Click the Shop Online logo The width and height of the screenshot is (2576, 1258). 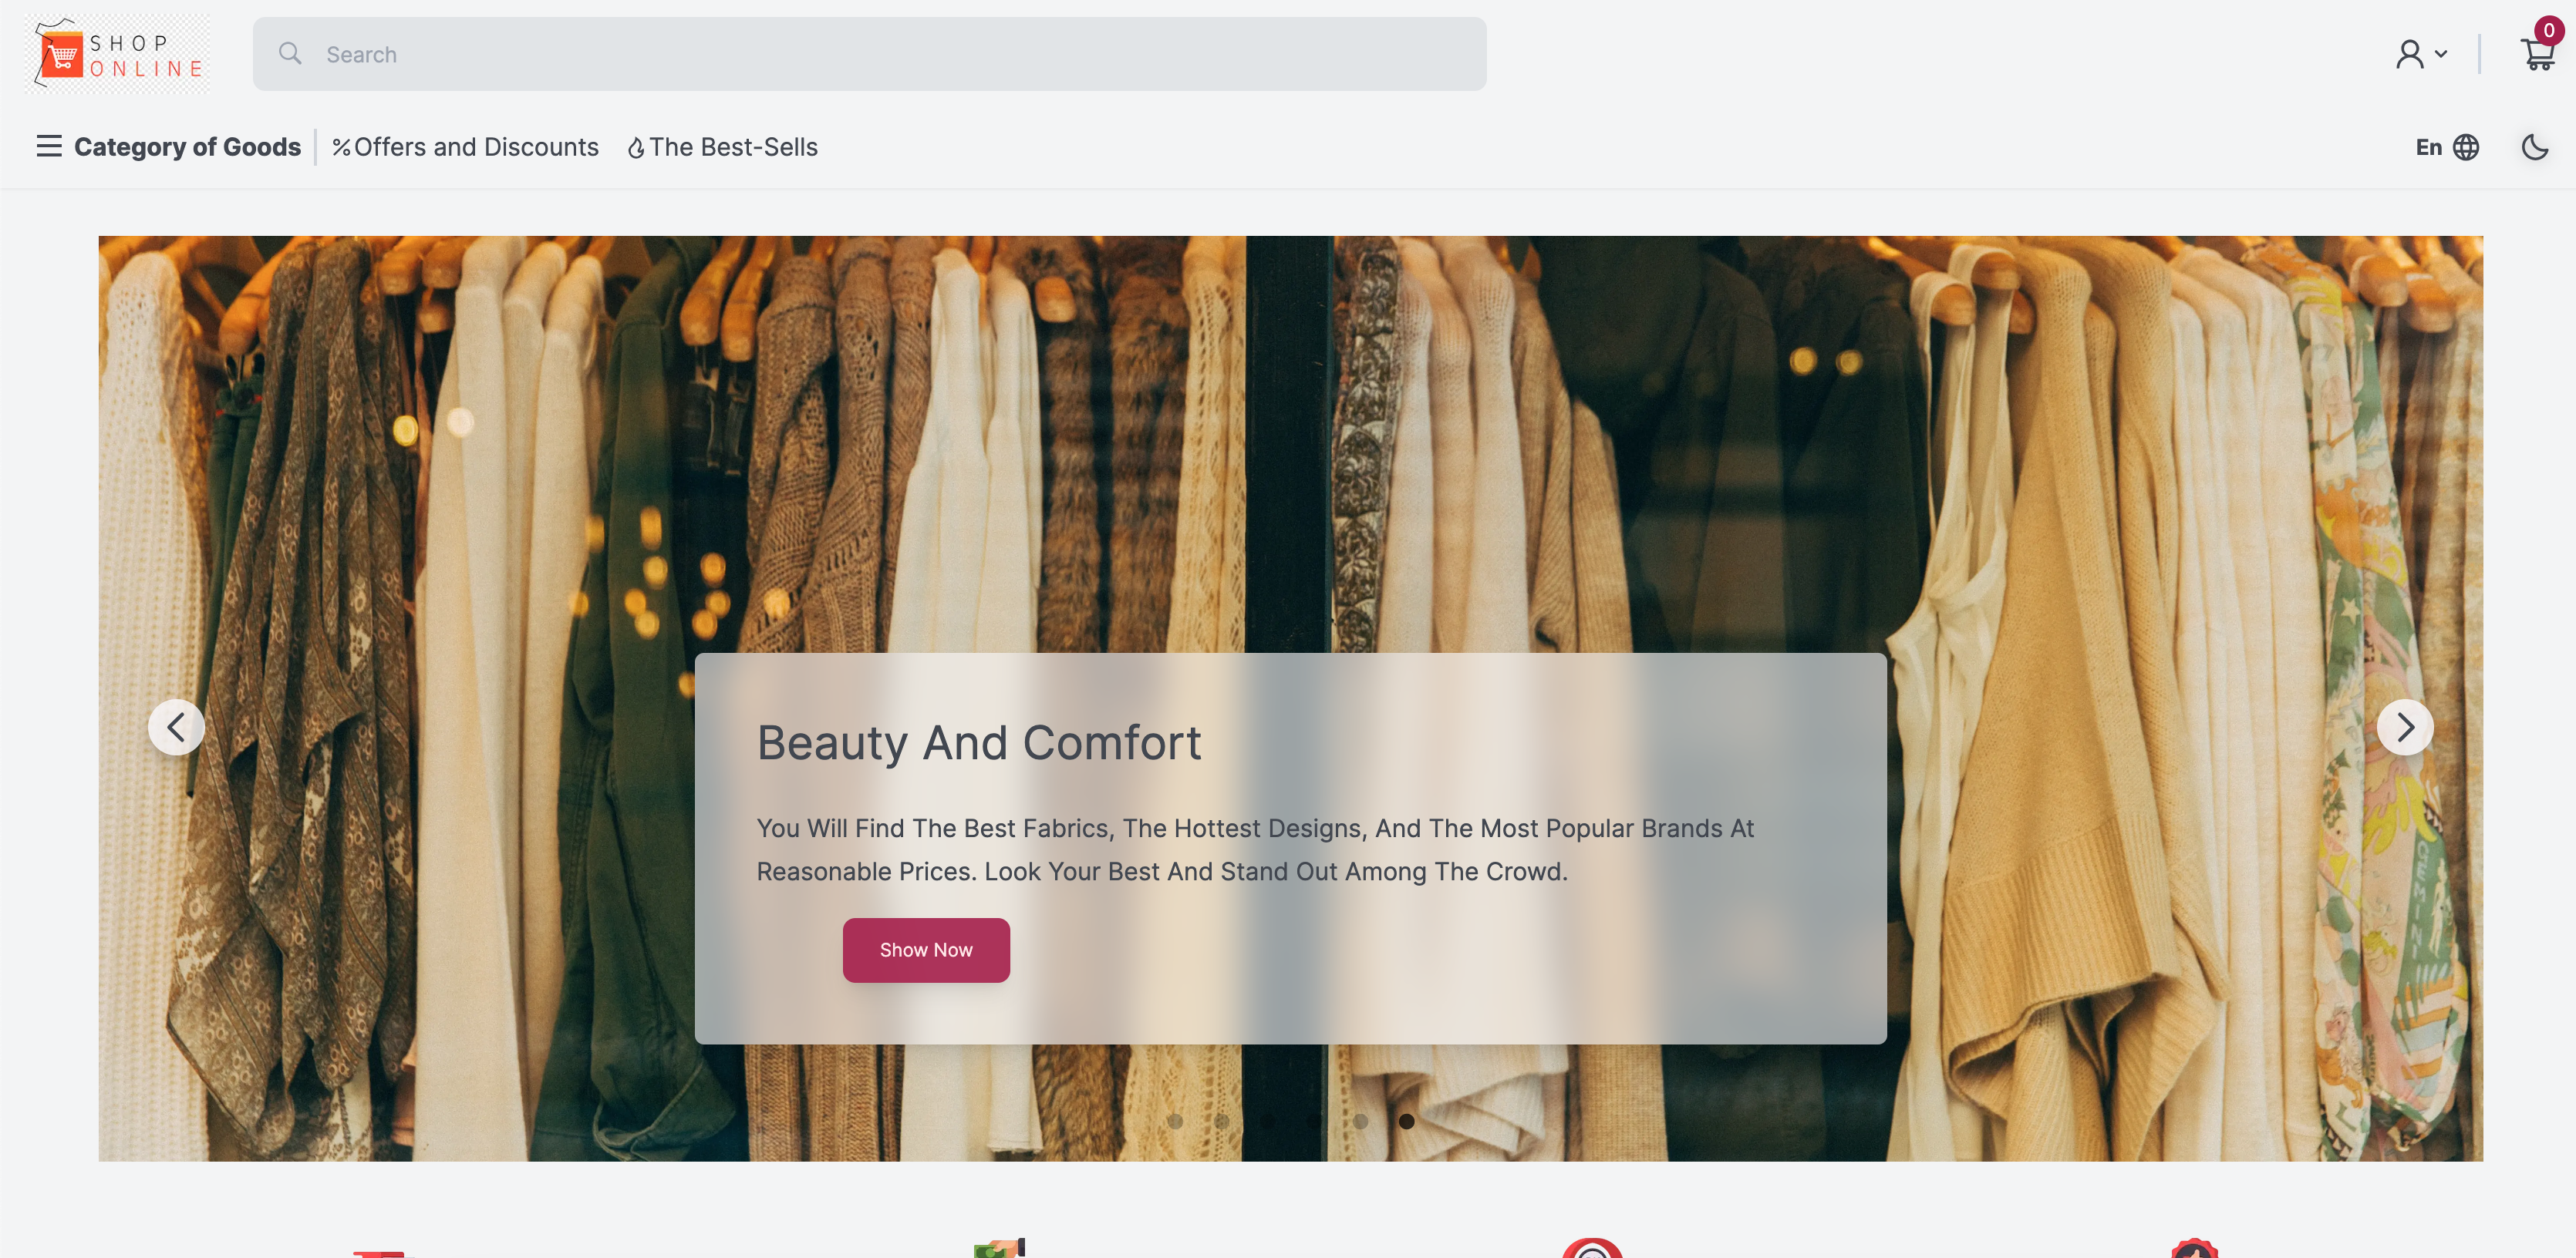pos(118,54)
